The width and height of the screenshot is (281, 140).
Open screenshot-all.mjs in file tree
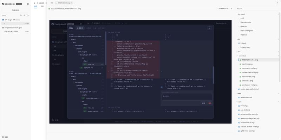point(248,122)
